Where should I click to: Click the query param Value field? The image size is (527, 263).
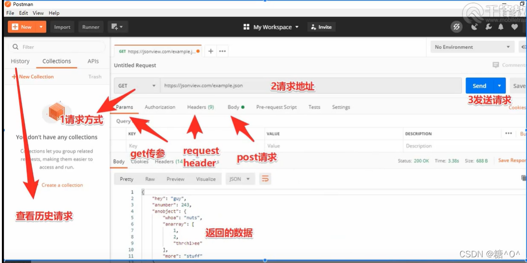334,146
